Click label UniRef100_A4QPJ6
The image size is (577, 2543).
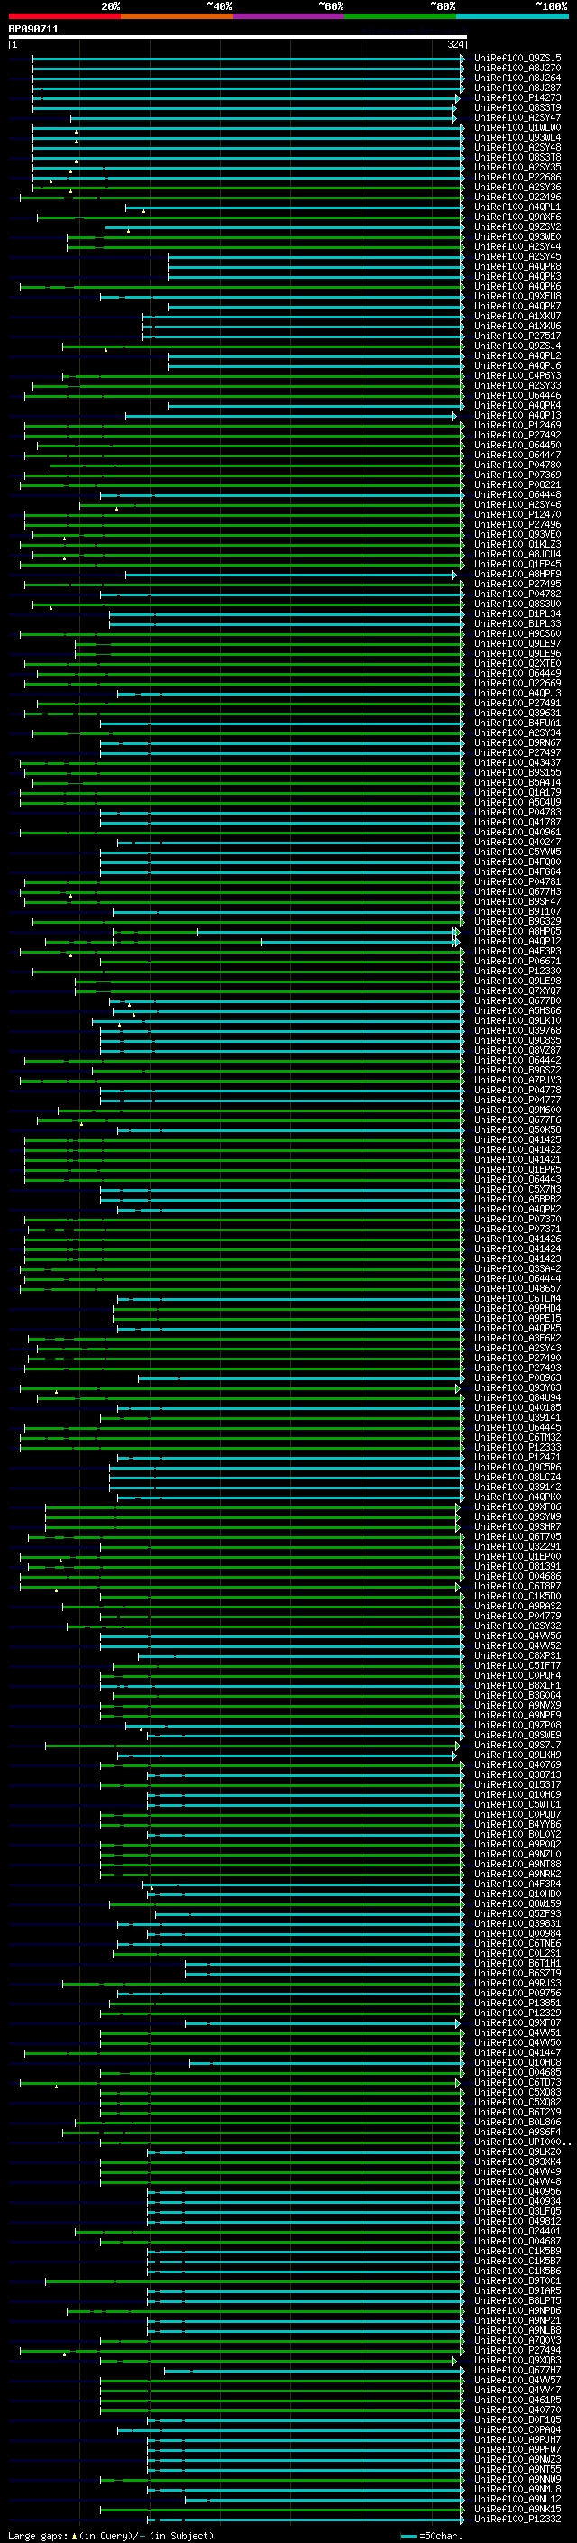click(517, 365)
